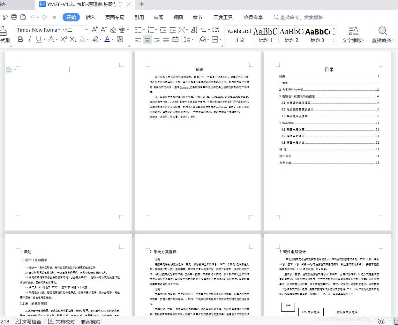
Task: Toggle show/hide ruler marks icon
Action: click(216, 30)
